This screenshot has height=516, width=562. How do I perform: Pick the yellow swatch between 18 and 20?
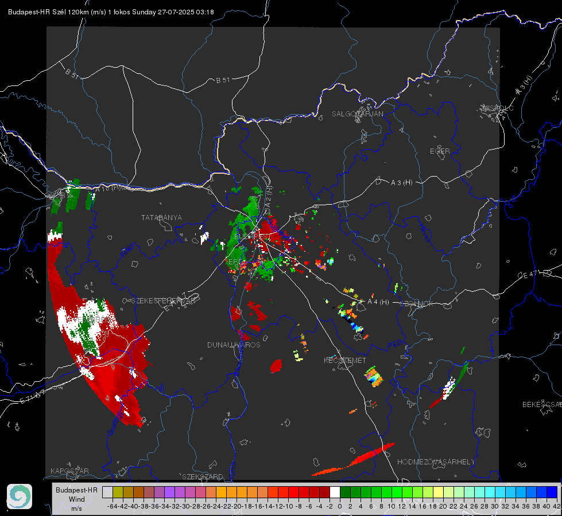(438, 492)
